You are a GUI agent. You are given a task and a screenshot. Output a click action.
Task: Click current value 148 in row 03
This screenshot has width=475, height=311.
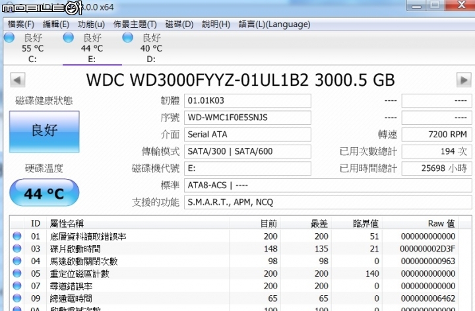coord(270,249)
